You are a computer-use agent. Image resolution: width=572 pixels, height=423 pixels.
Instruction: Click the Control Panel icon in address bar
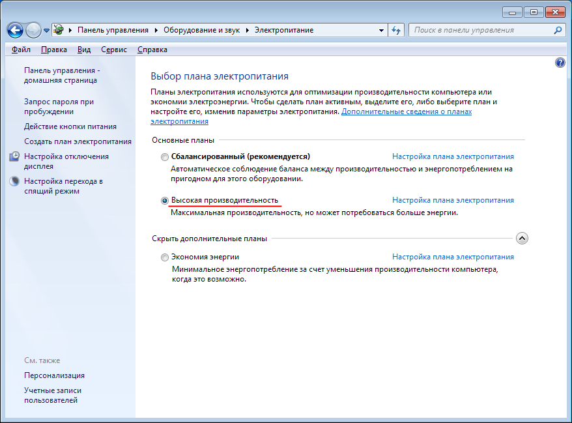59,30
